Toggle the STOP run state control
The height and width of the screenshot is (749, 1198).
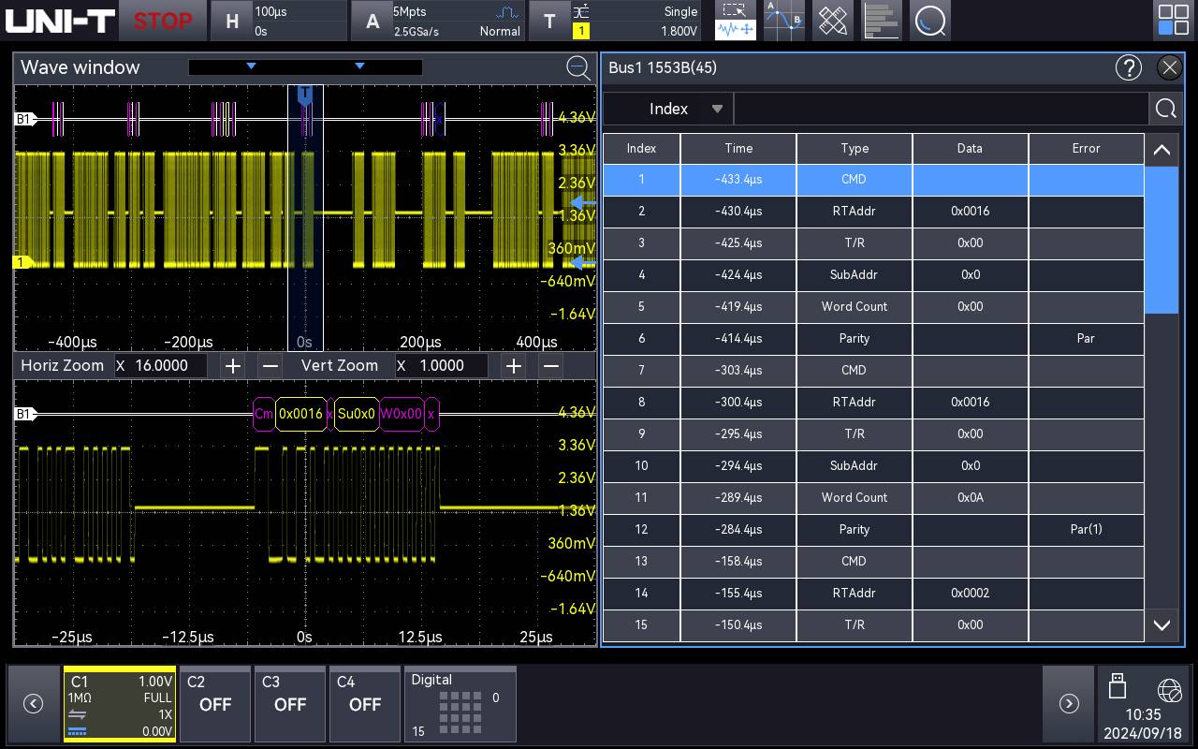[x=163, y=20]
